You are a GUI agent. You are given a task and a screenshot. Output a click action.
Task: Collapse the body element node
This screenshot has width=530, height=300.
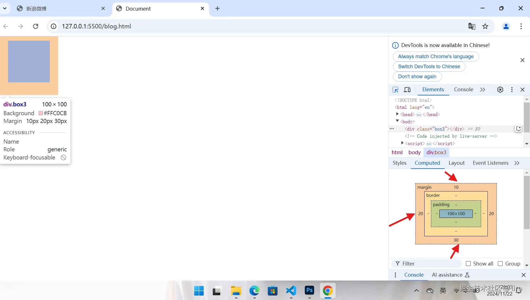pos(397,121)
